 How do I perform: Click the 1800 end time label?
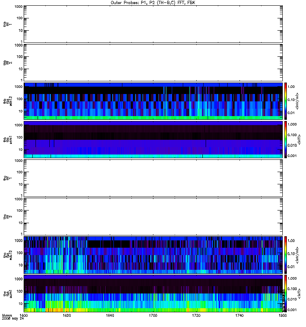click(282, 316)
